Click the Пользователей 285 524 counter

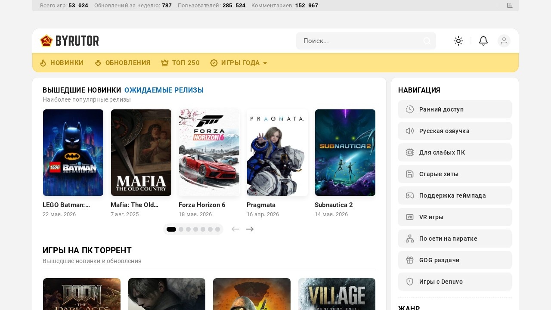click(211, 6)
